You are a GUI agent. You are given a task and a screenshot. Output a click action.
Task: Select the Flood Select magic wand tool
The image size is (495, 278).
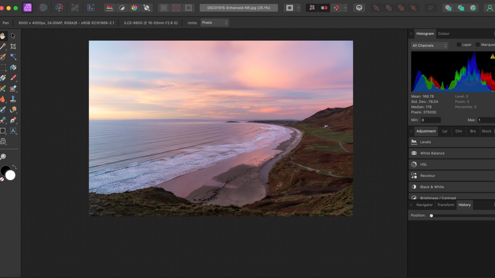point(13,57)
